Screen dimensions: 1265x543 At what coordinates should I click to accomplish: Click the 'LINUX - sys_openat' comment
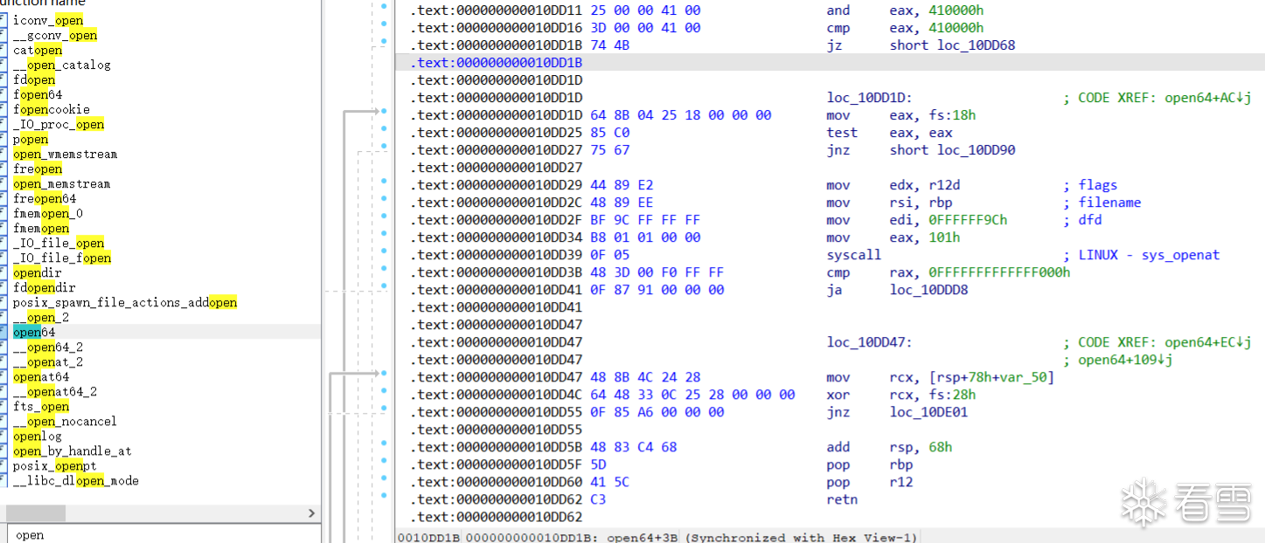point(1149,255)
